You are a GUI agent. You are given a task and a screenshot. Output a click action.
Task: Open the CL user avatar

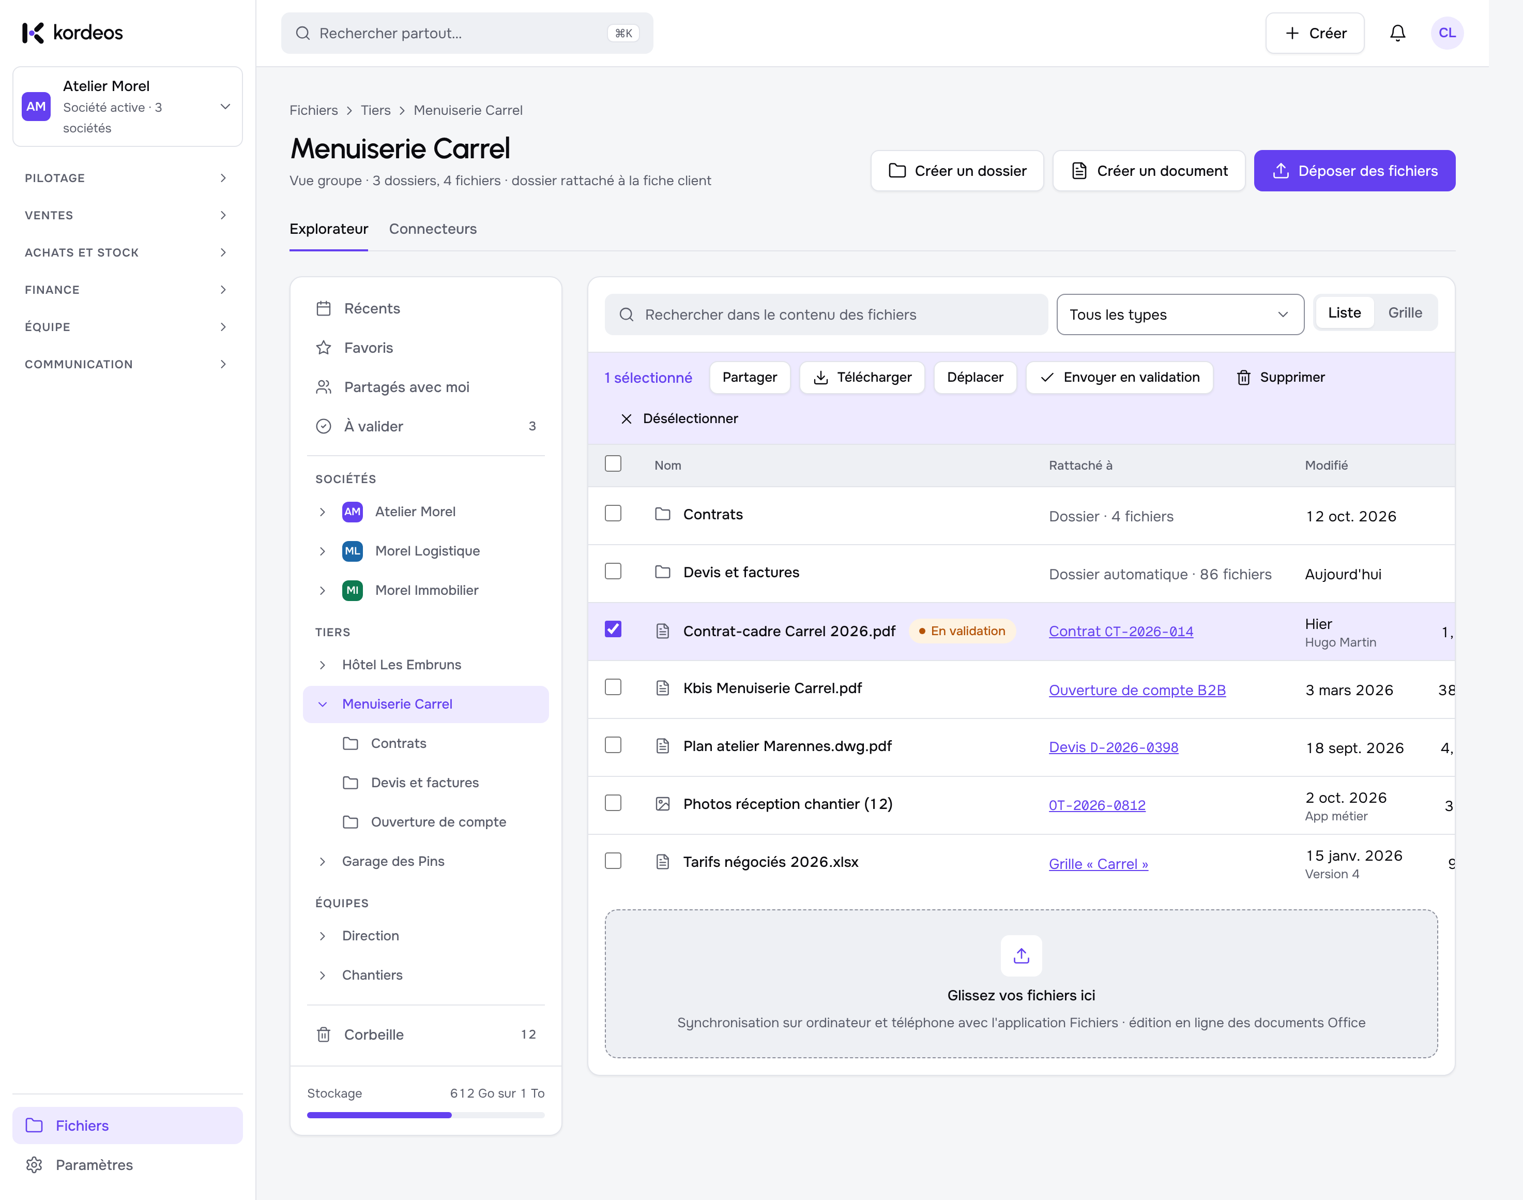1446,33
